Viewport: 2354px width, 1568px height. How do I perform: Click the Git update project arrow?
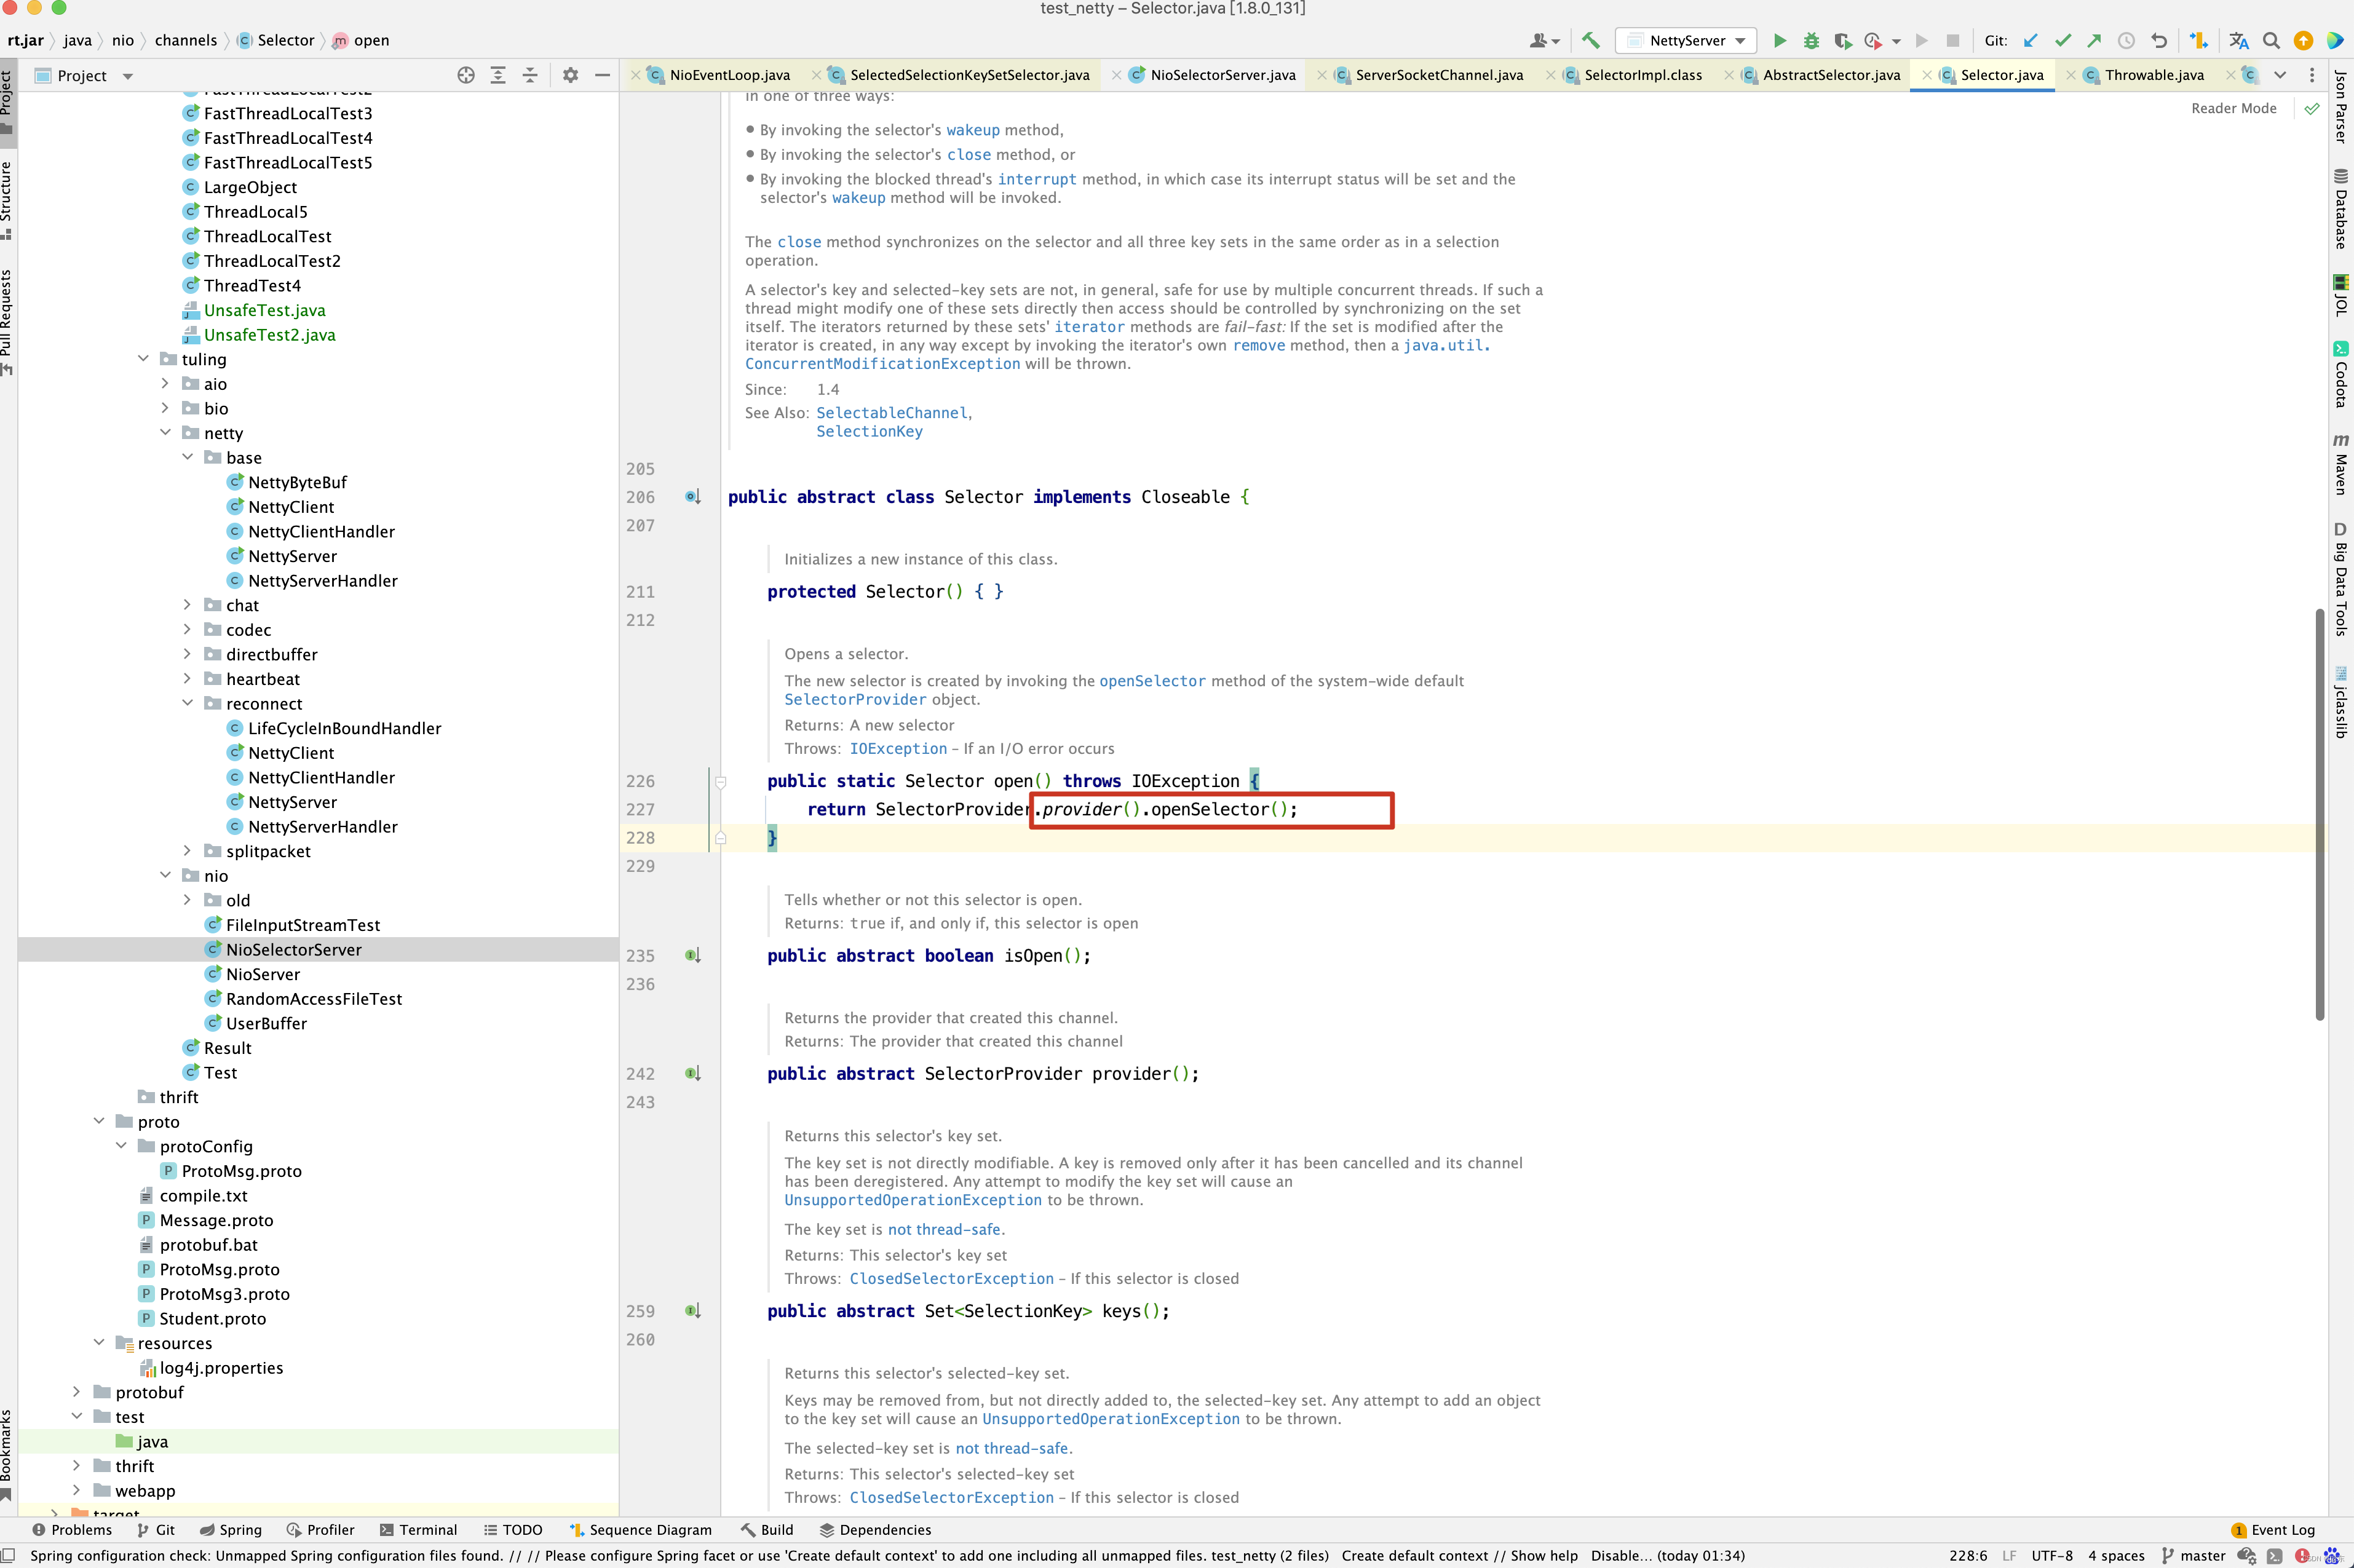pos(2030,41)
